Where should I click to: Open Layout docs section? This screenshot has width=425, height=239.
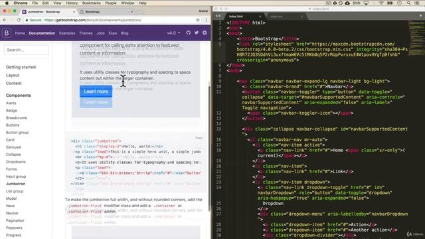click(x=13, y=75)
